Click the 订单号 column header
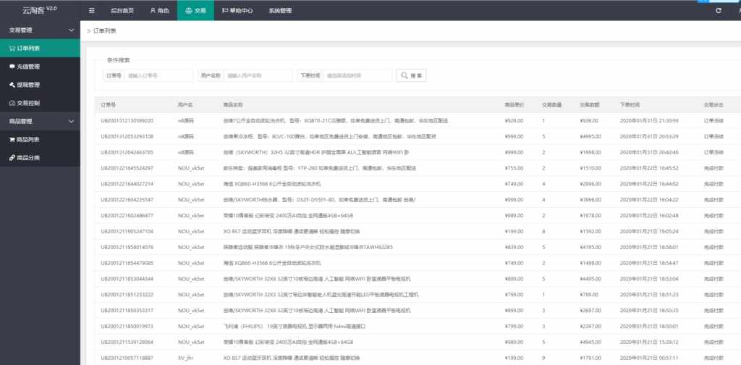The image size is (741, 365). point(109,105)
